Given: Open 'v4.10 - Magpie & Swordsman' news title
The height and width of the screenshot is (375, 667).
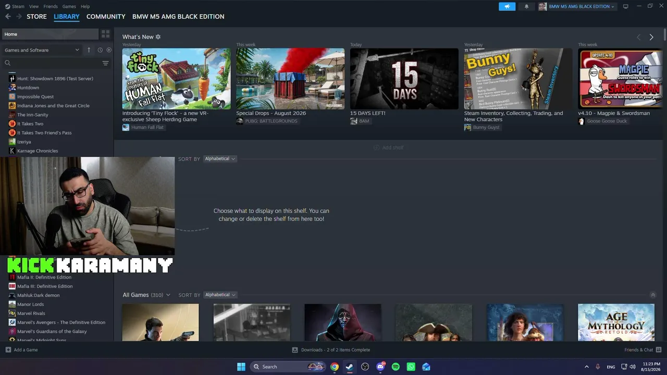Looking at the screenshot, I should point(614,113).
